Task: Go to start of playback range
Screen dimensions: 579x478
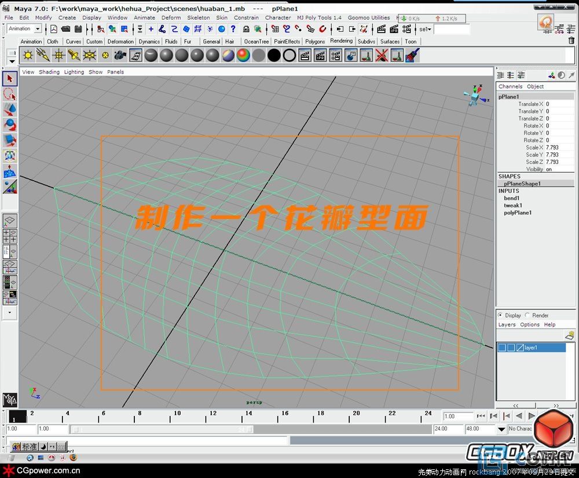Action: [x=481, y=416]
